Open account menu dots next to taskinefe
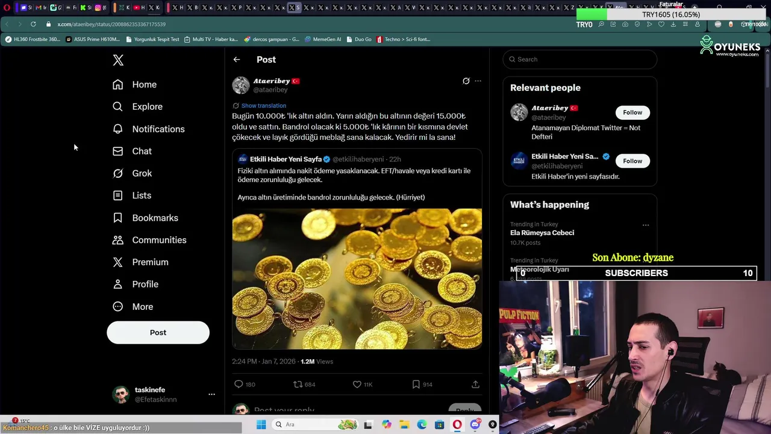The width and height of the screenshot is (771, 434). (x=211, y=394)
